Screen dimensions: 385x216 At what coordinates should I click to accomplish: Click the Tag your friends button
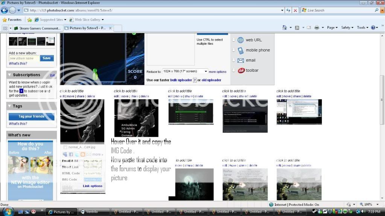pos(31,116)
